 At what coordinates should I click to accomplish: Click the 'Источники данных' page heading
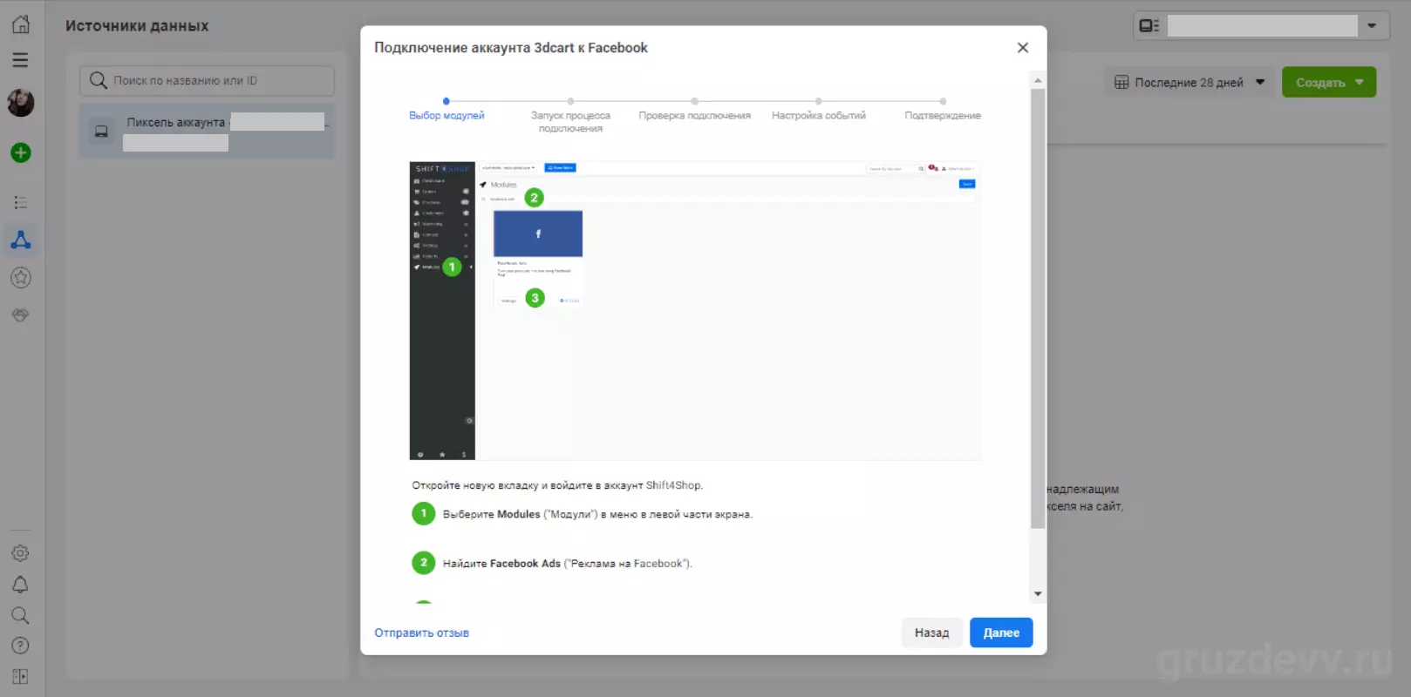coord(137,26)
